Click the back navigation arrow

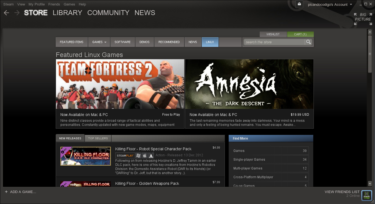click(7, 13)
